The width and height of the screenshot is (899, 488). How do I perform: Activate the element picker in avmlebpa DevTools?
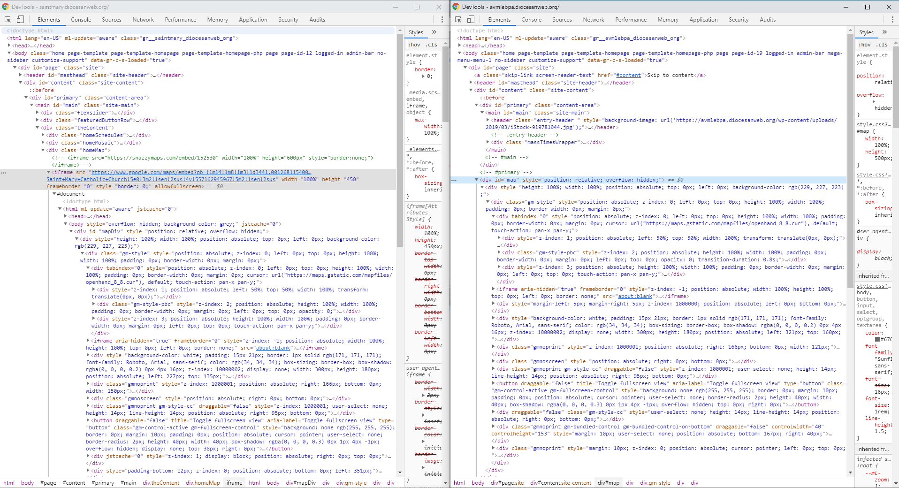(458, 20)
